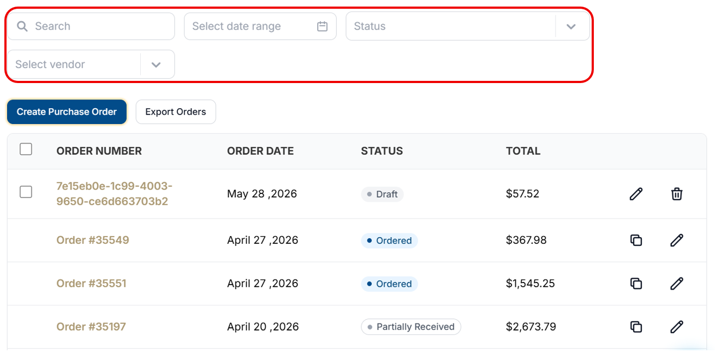Tick the select-all checkbox in table header

coord(26,149)
